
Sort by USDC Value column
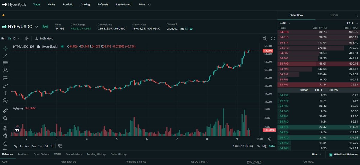[200, 162]
